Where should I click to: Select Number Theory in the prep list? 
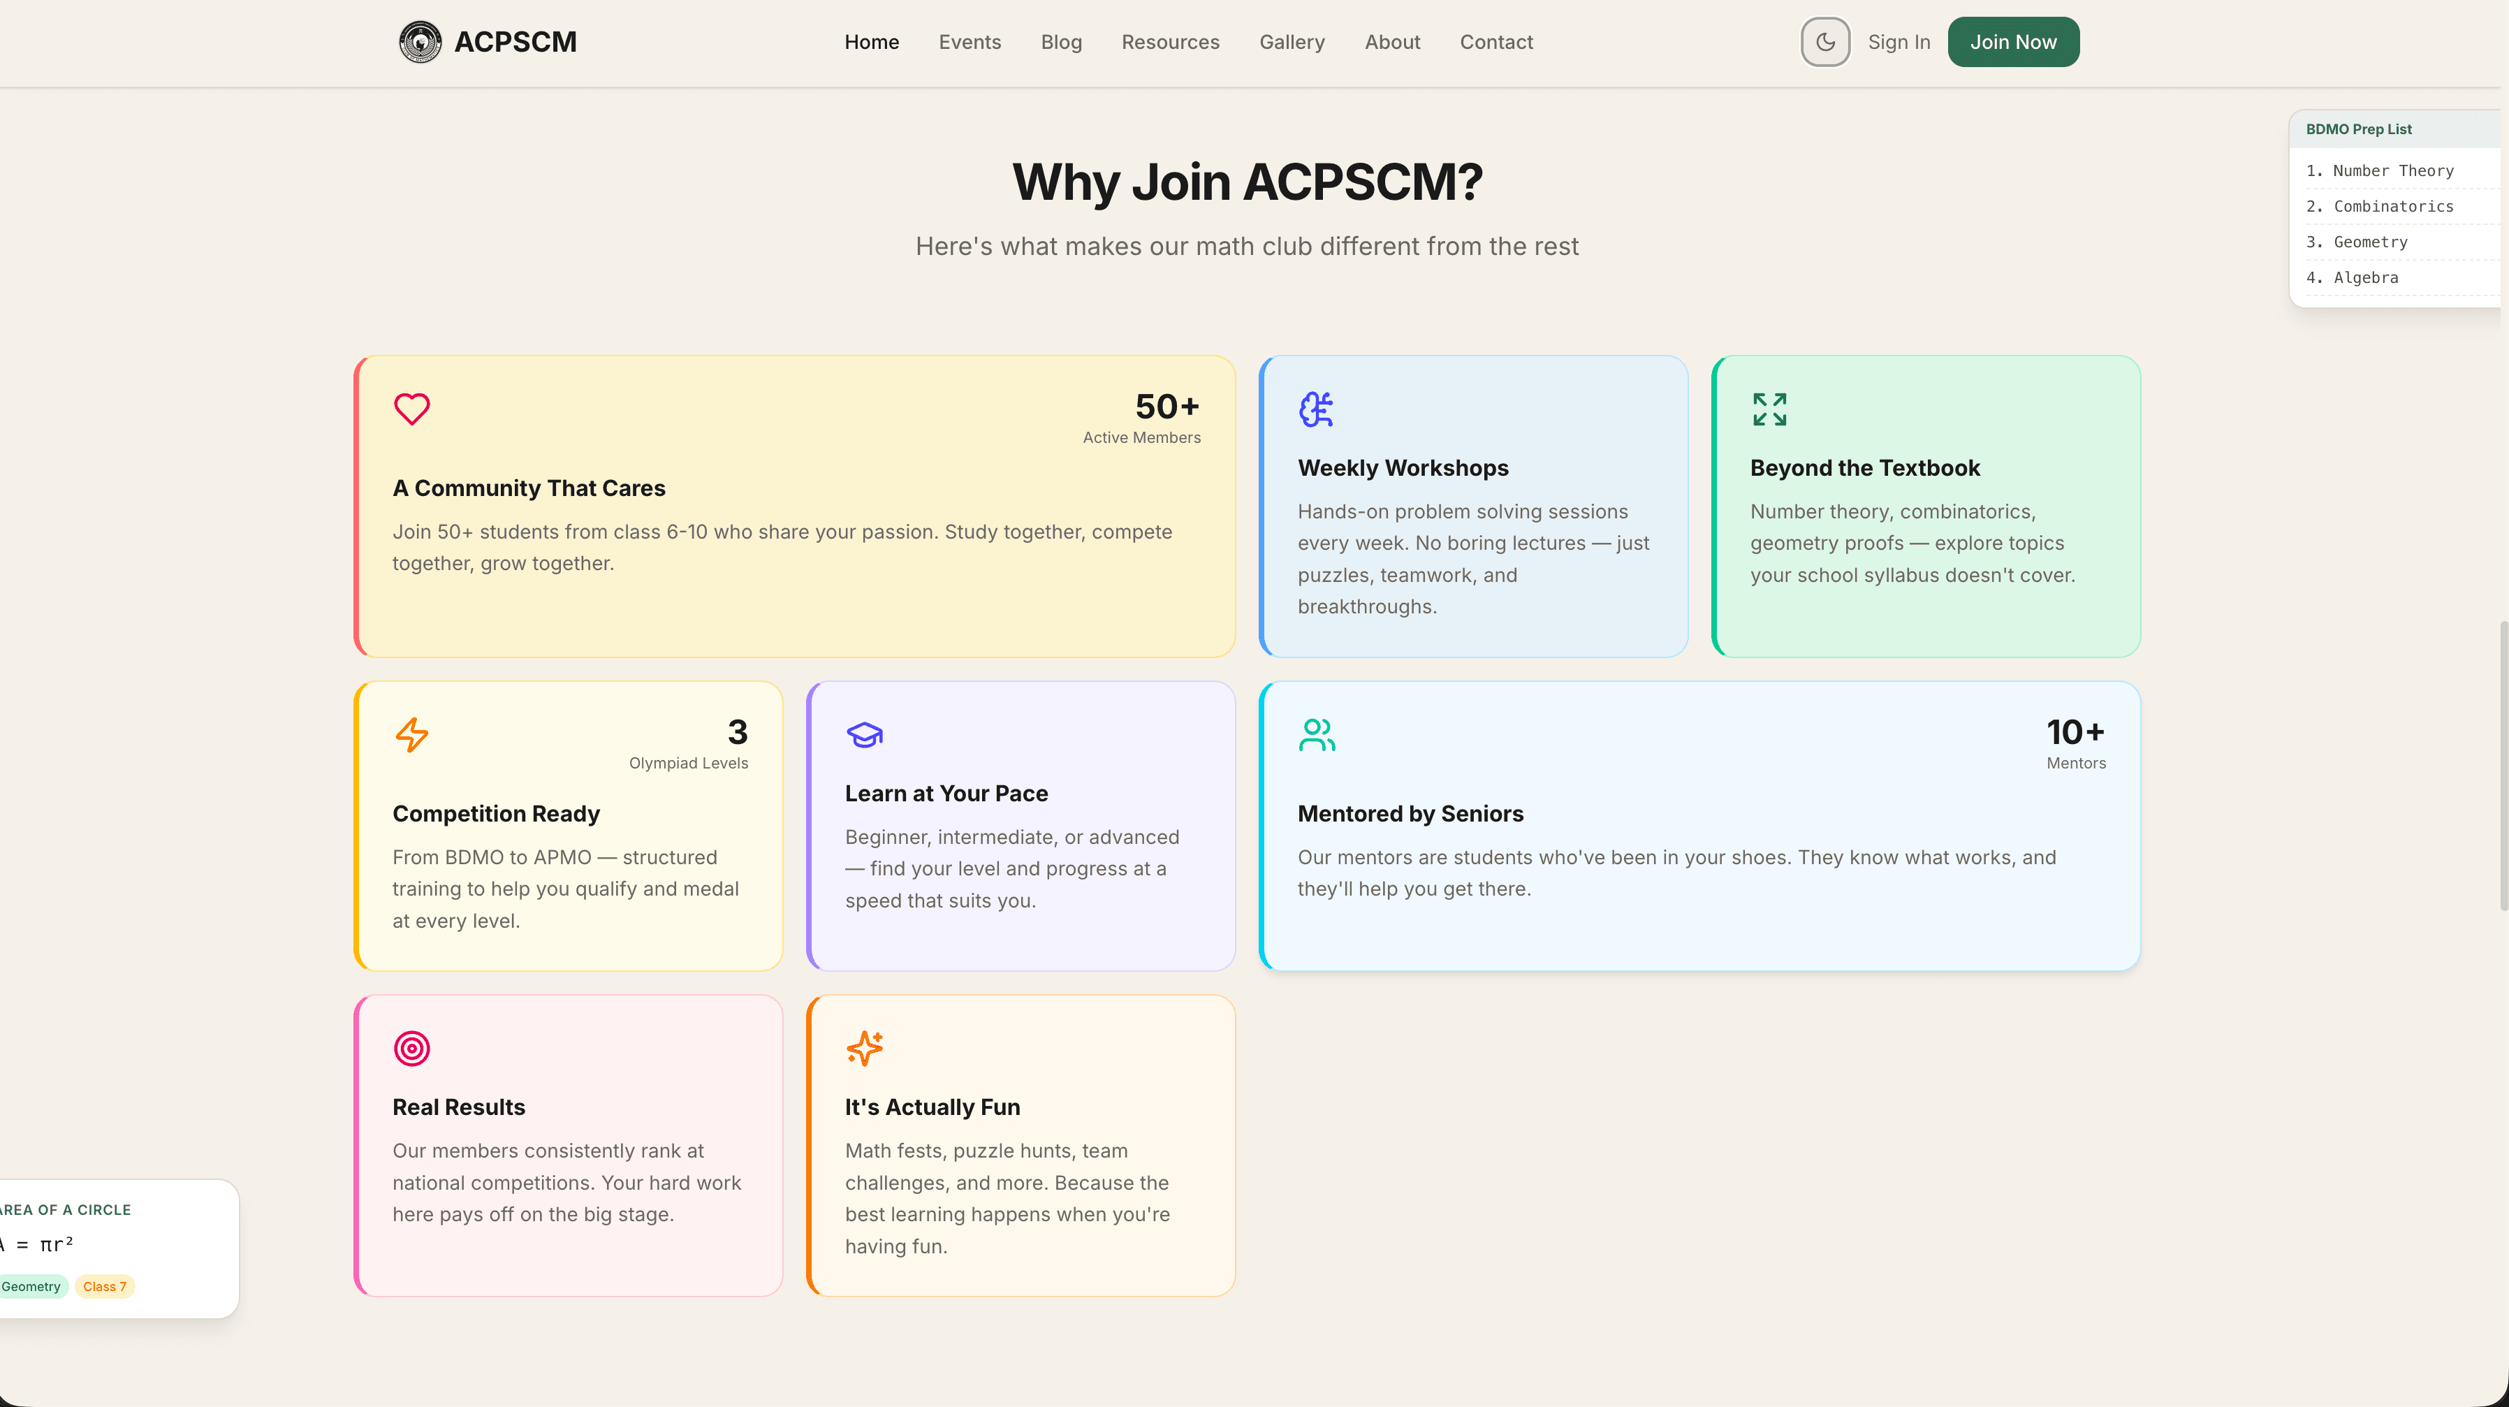point(2392,170)
